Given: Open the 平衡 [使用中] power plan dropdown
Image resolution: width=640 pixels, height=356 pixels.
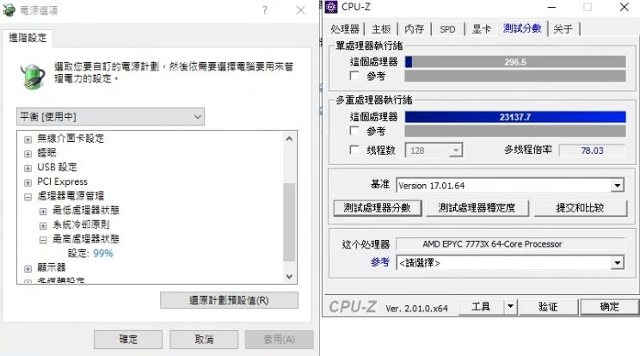Looking at the screenshot, I should coord(111,117).
